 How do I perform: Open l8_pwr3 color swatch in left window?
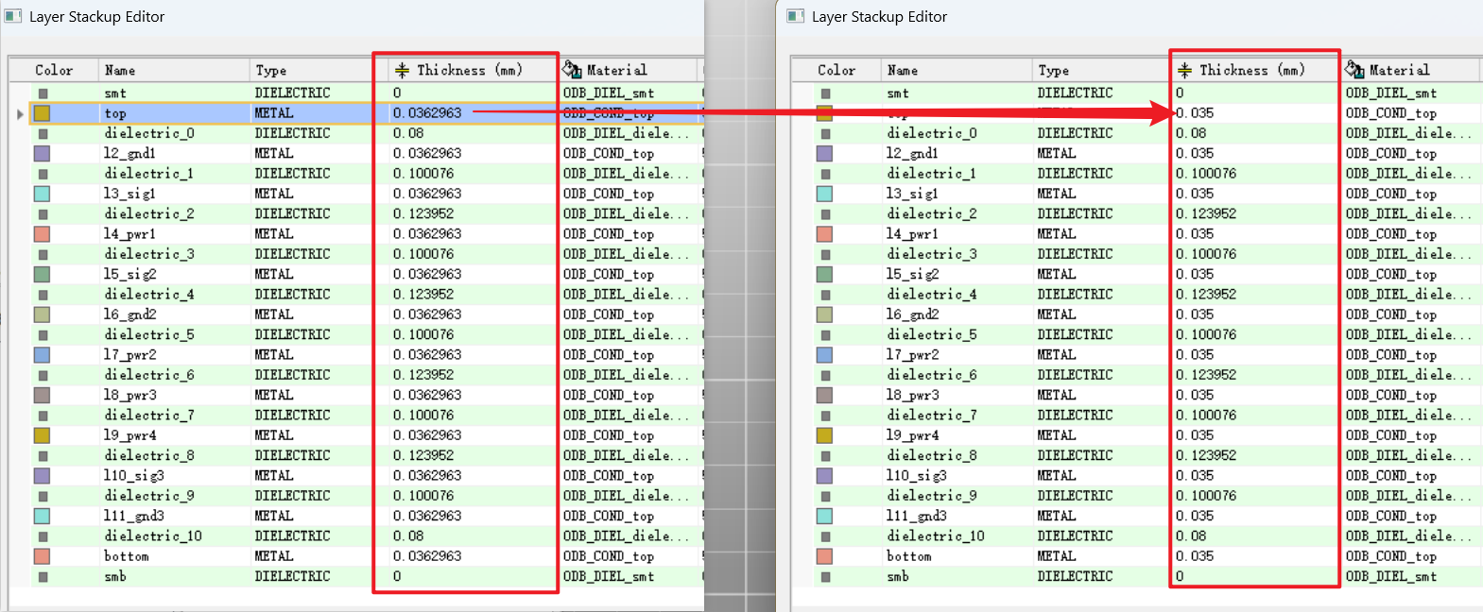42,395
